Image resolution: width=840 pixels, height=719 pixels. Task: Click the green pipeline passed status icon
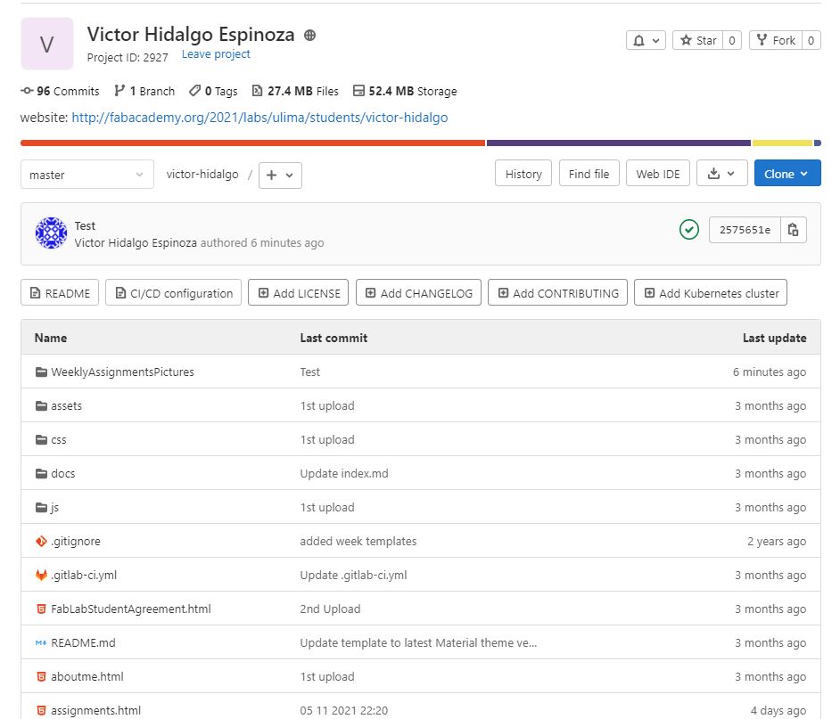[689, 230]
